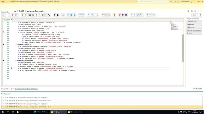Click the green square refresh icon before play
Screen dimensions: 204x114
click(x=36, y=15)
